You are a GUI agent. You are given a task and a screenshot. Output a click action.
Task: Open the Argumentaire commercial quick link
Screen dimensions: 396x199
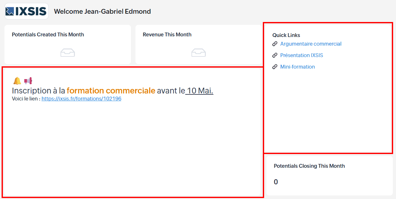point(311,44)
